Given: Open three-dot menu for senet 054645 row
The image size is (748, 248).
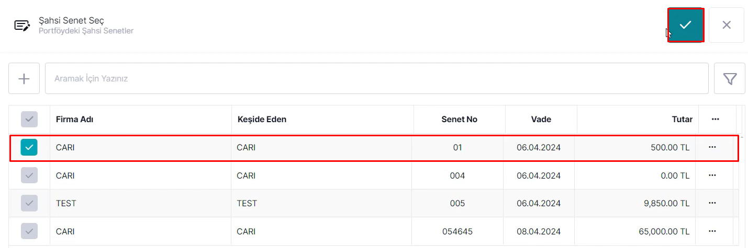Looking at the screenshot, I should (712, 231).
